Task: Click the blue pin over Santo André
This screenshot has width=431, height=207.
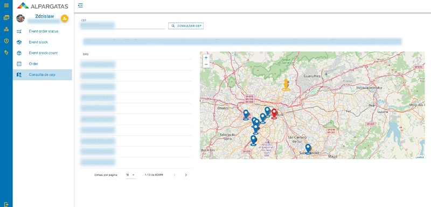Action: (x=308, y=149)
